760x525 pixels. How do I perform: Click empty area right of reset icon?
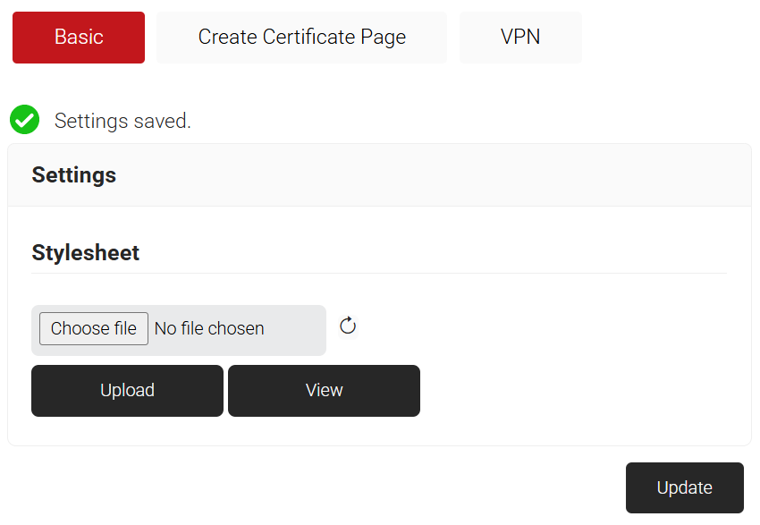pyautogui.click(x=536, y=327)
